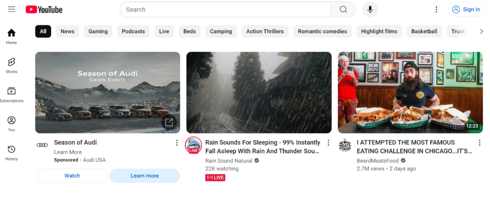Viewport: 490px width, 203px height.
Task: Select the Camping filter chip
Action: point(221,31)
